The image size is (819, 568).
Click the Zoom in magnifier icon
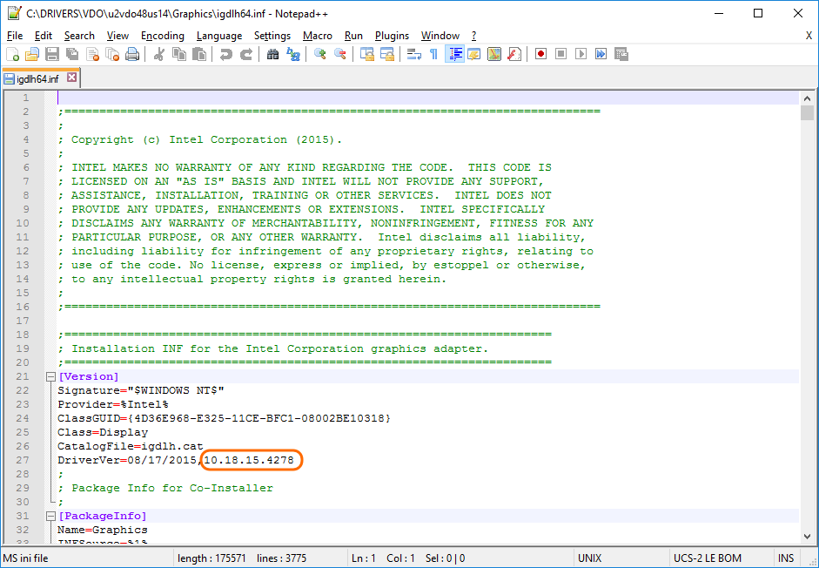pyautogui.click(x=320, y=54)
